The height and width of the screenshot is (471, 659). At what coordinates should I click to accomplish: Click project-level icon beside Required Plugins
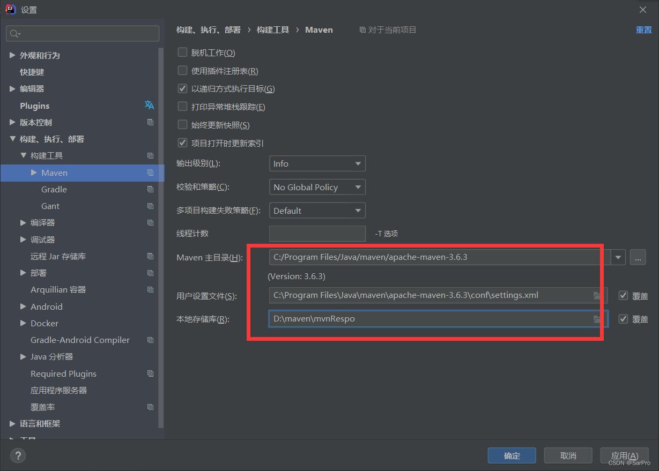tap(150, 373)
